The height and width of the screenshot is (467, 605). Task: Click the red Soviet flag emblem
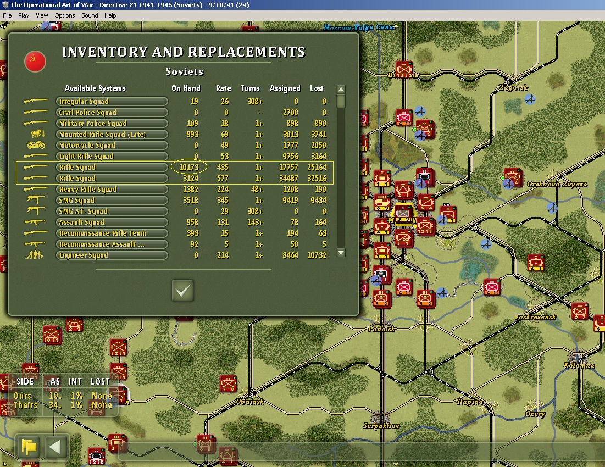point(35,62)
